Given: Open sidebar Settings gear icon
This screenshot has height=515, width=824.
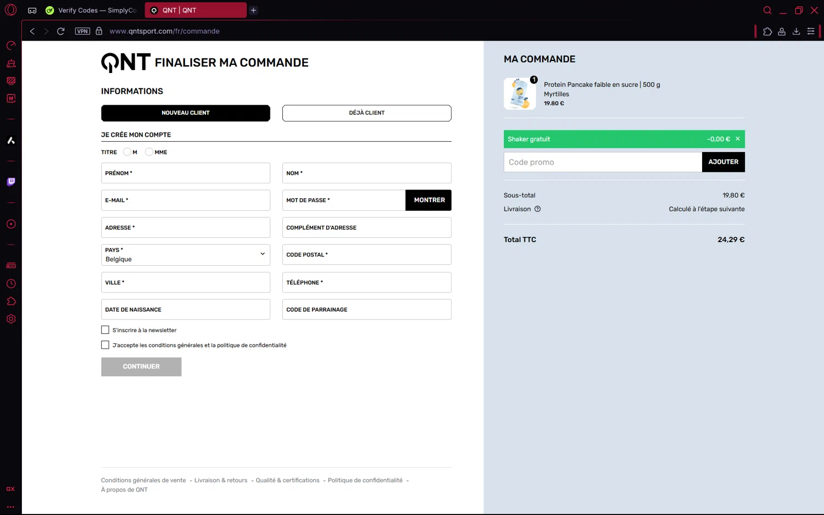Looking at the screenshot, I should 11,319.
